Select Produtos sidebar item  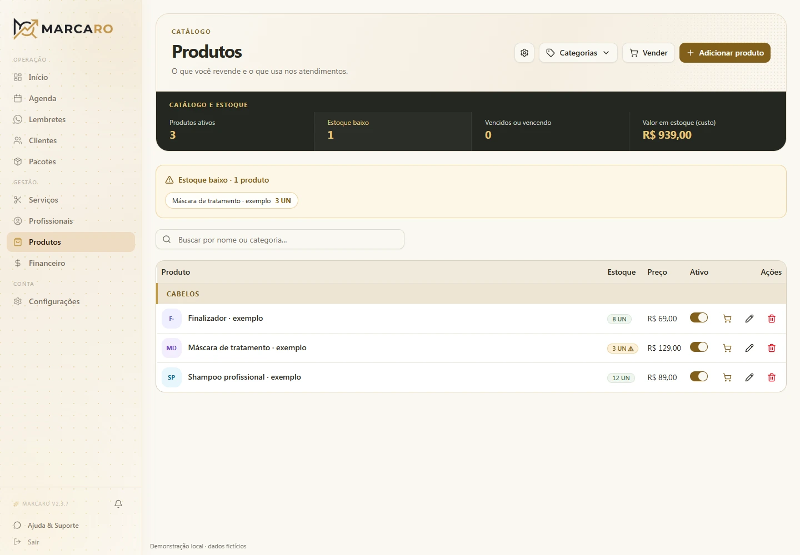71,242
